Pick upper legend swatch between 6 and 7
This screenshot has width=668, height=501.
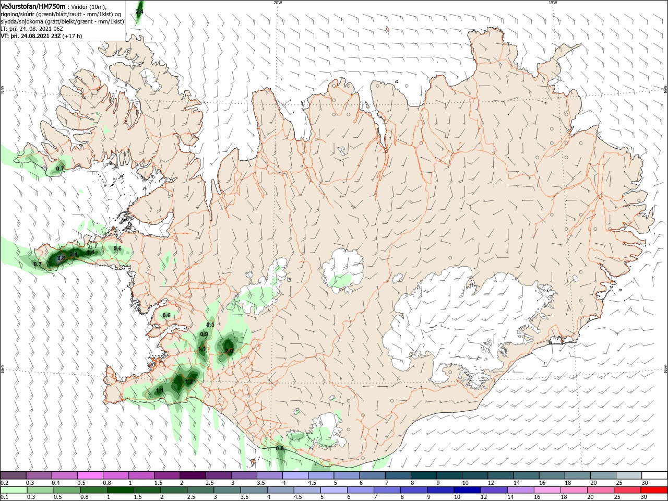pyautogui.click(x=372, y=475)
